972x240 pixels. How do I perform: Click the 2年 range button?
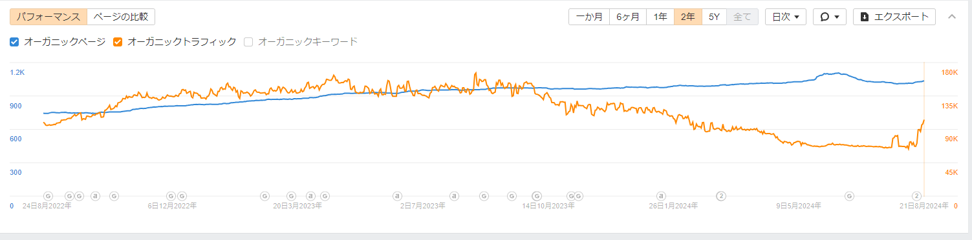click(x=687, y=17)
